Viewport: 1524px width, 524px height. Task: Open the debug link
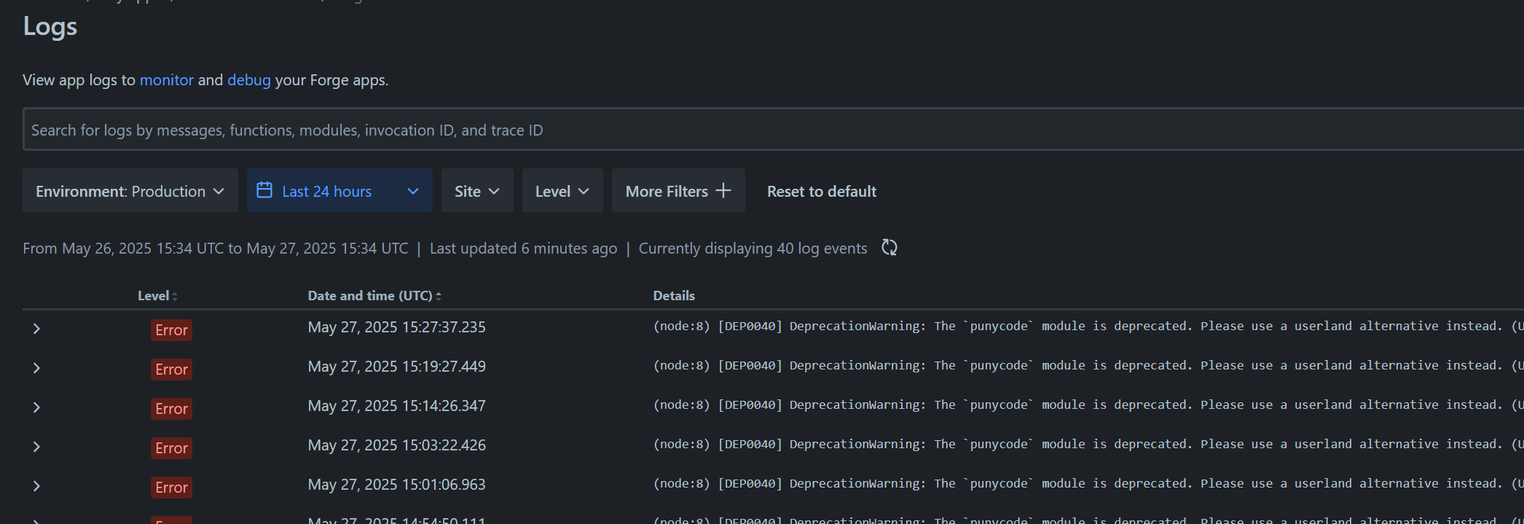click(249, 80)
